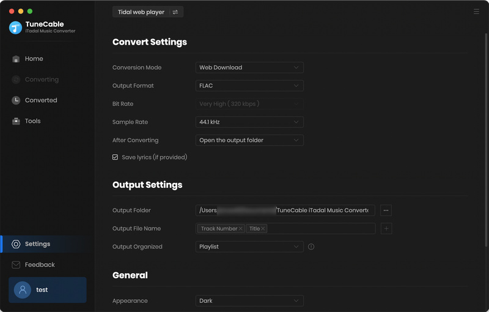Click the General heading
Viewport: 489px width, 312px height.
click(x=130, y=275)
